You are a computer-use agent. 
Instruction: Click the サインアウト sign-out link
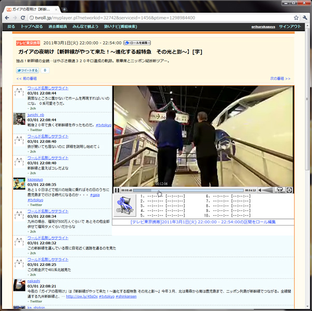pyautogui.click(x=290, y=26)
